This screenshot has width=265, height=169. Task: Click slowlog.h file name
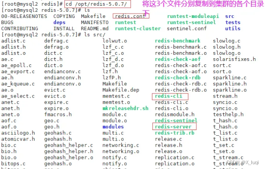coord(226,47)
